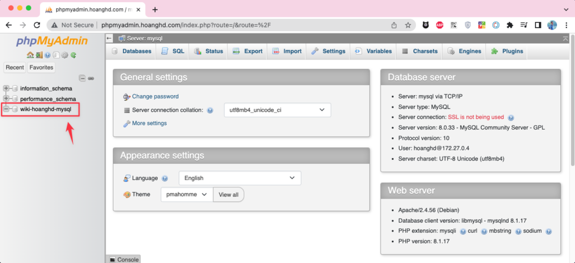Click help icon after SSL is not being used

[511, 118]
